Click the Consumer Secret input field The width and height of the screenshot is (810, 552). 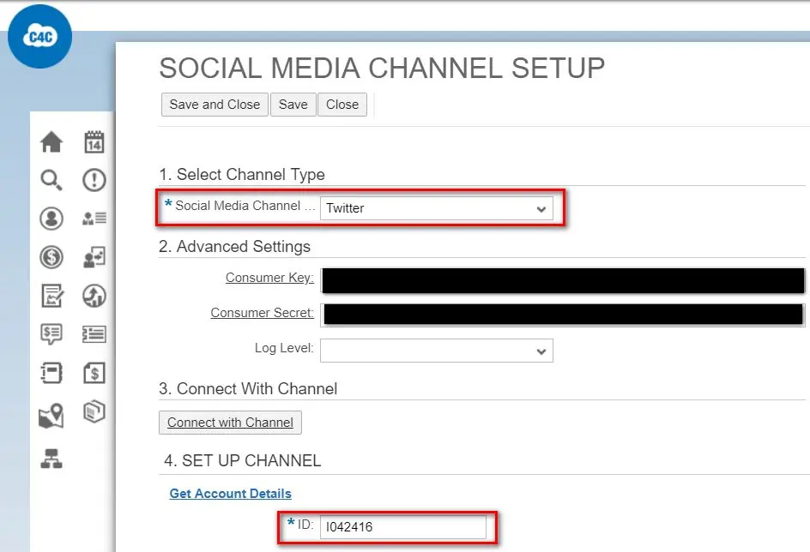563,315
